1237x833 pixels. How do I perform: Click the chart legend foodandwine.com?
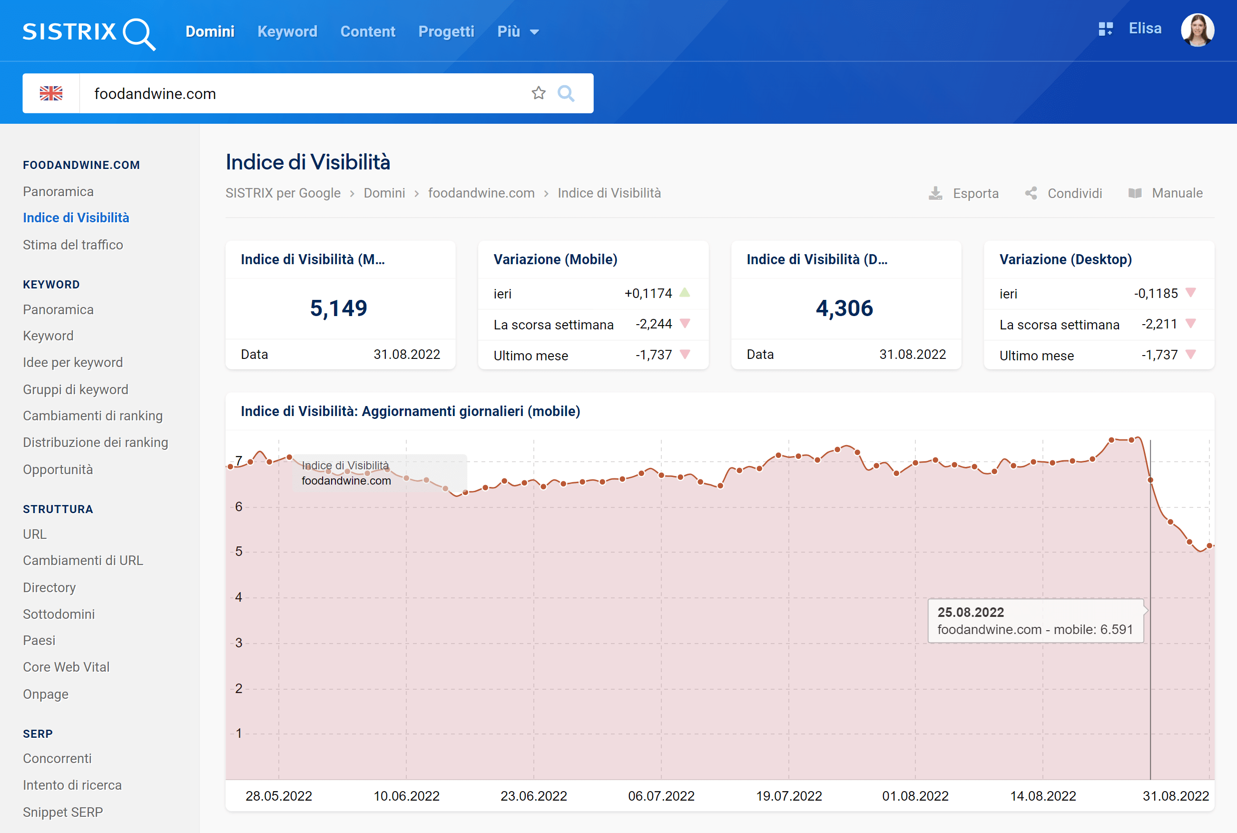coord(346,481)
